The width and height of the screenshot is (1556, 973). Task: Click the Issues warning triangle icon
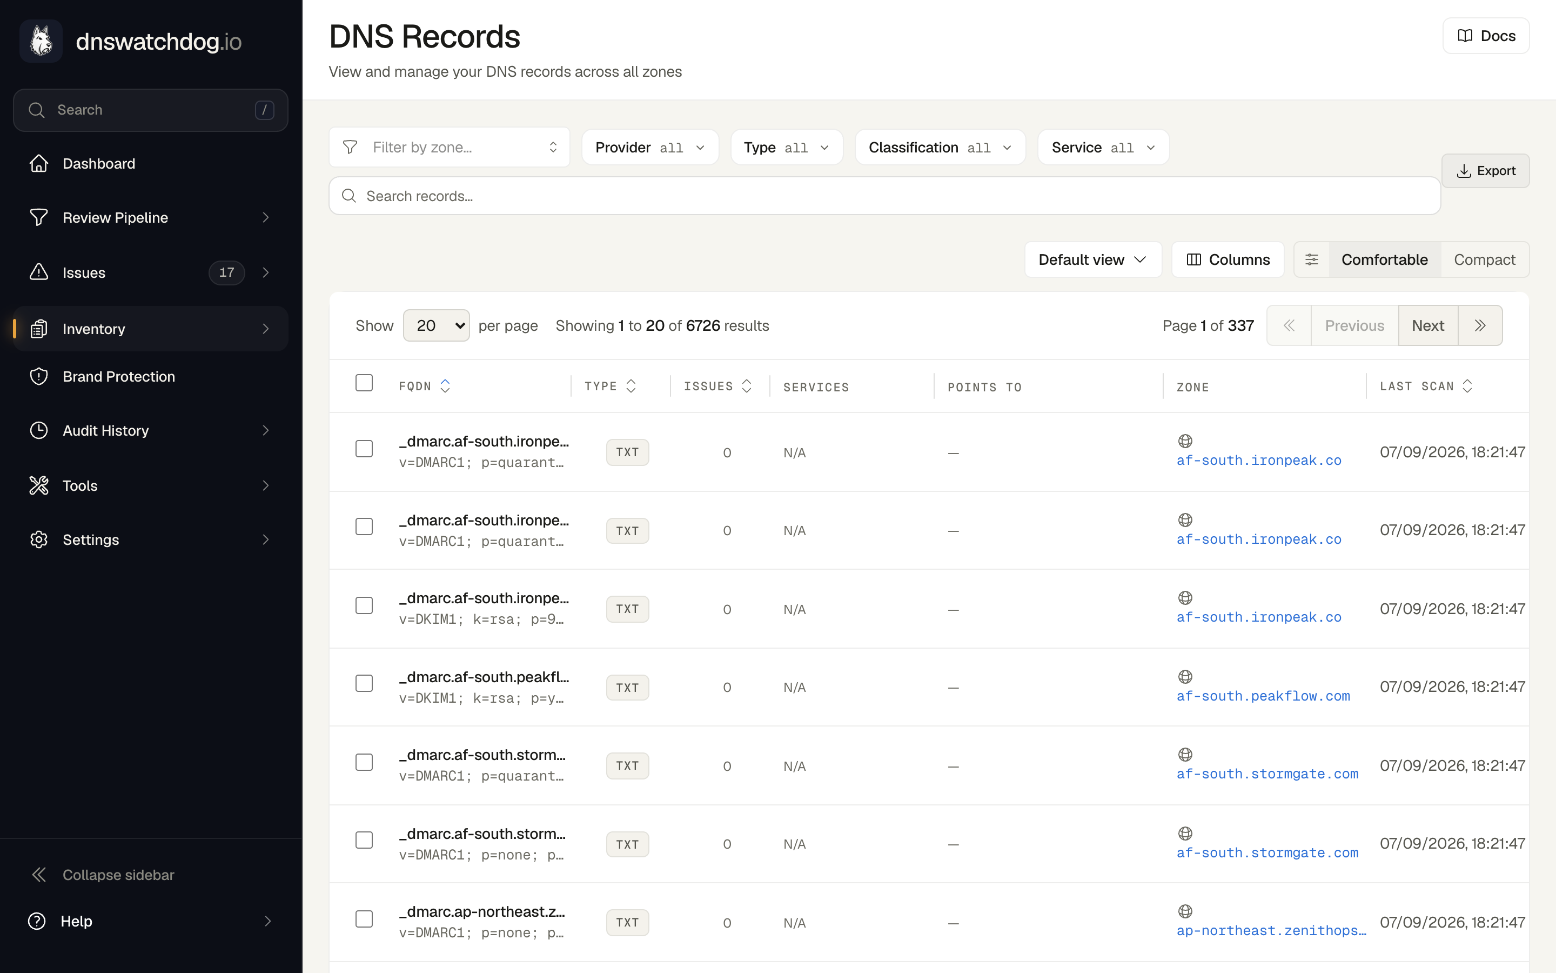pos(38,272)
